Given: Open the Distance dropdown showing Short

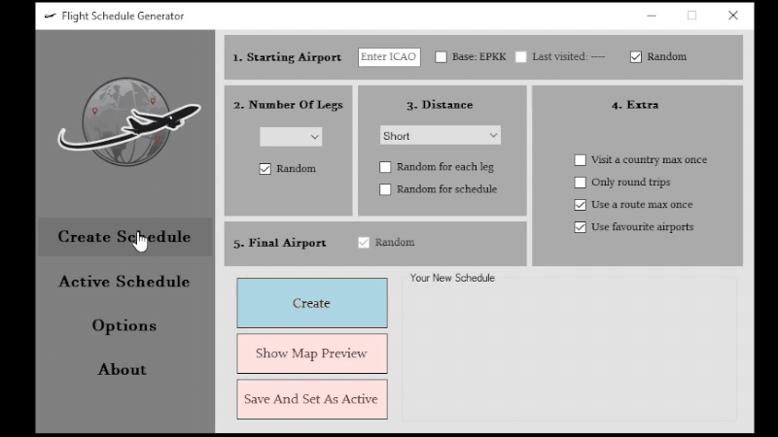Looking at the screenshot, I should pos(440,136).
